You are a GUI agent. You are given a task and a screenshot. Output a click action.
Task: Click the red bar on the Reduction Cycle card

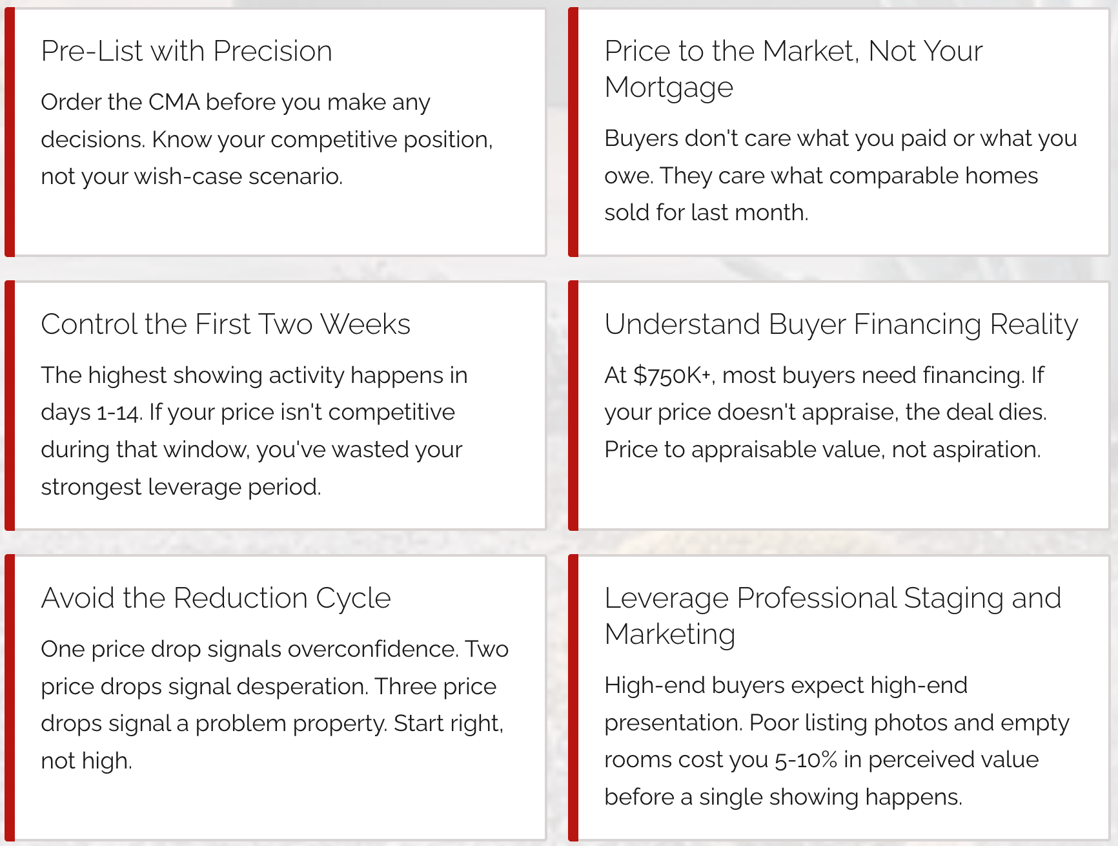click(x=10, y=697)
